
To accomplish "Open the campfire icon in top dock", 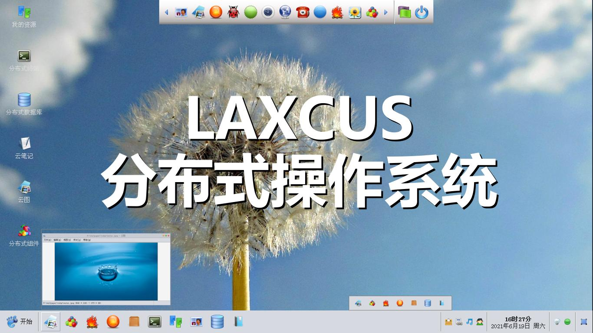I will [x=337, y=12].
